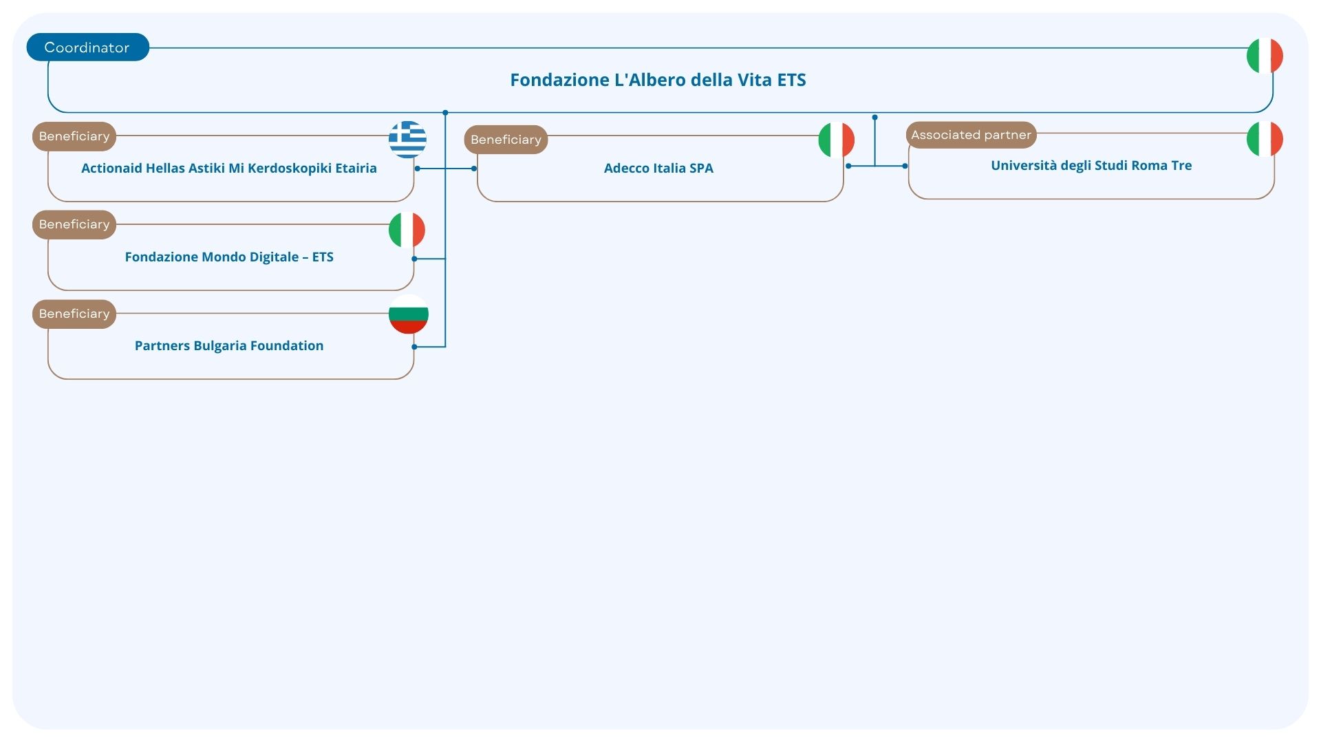
Task: Select the Associated partner badge
Action: (x=971, y=135)
